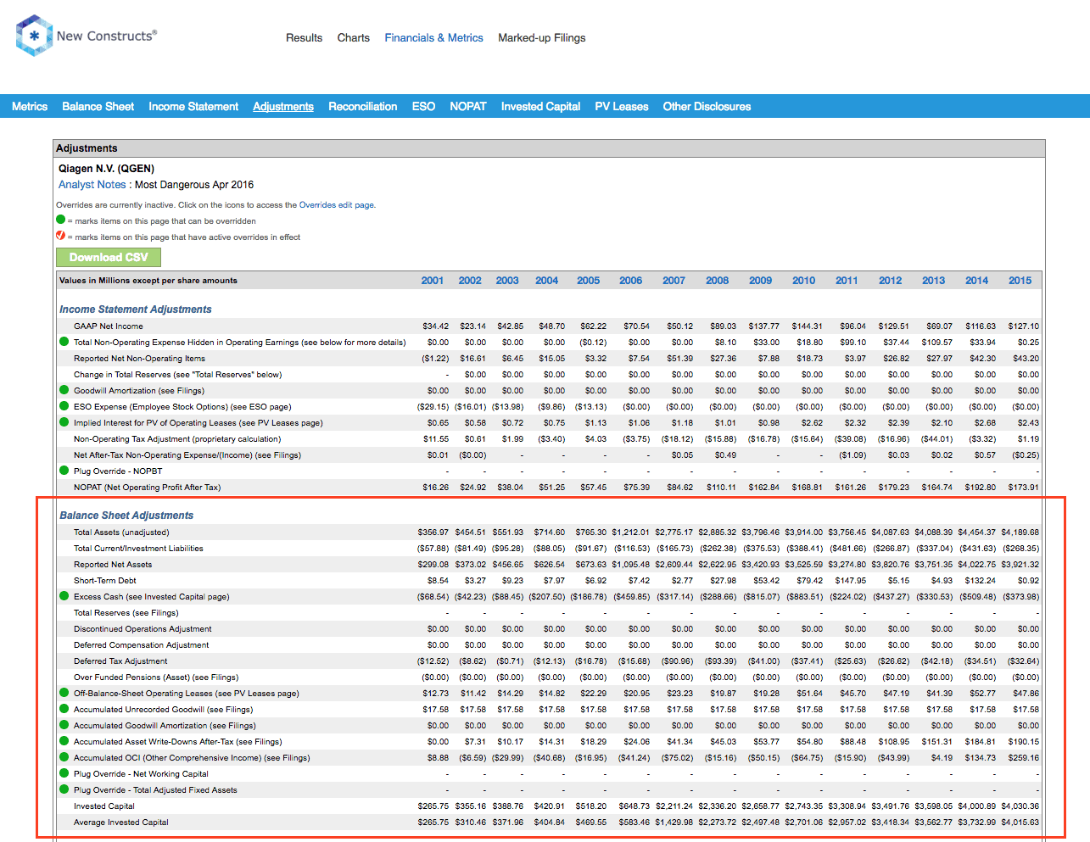Image resolution: width=1090 pixels, height=842 pixels.
Task: Select the Adjustments tab in blue bar
Action: 283,107
